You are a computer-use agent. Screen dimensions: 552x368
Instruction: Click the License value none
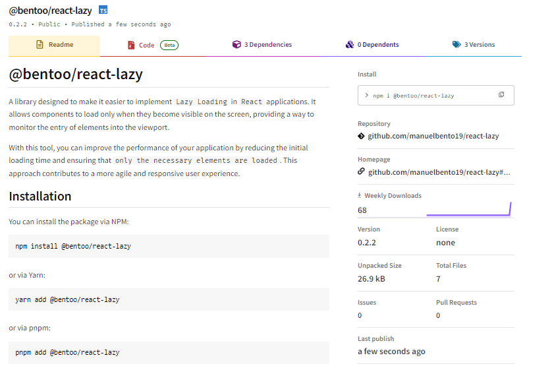click(445, 243)
